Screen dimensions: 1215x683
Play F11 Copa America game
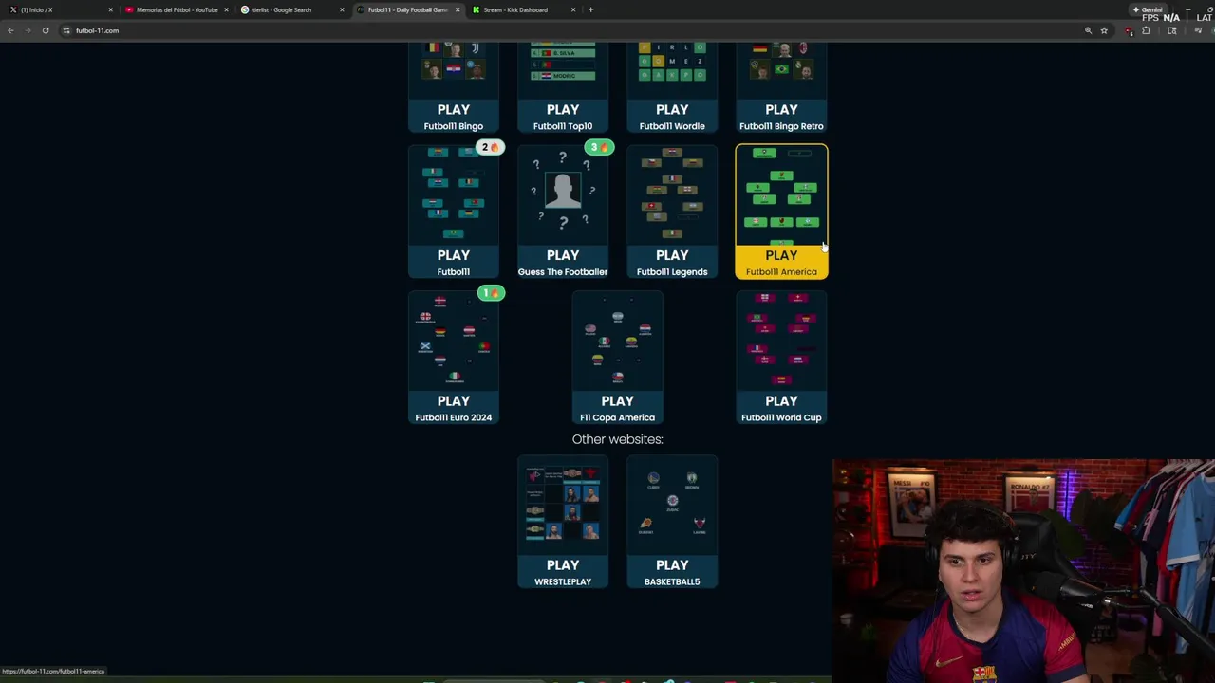click(617, 408)
